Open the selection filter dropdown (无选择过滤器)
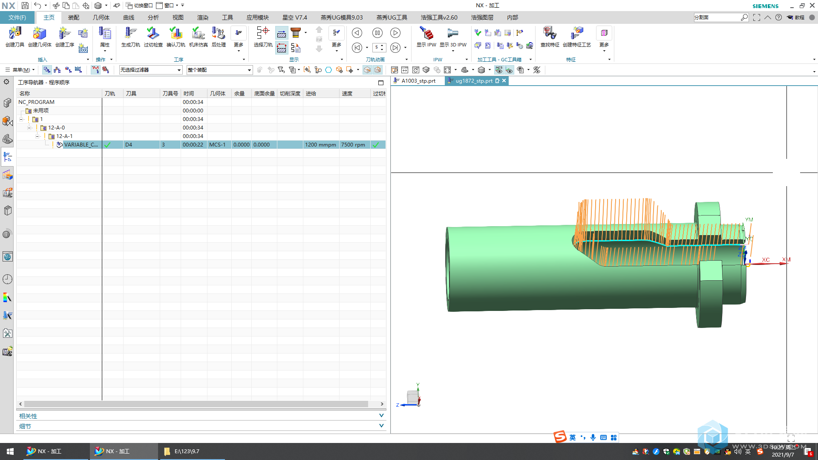818x460 pixels. tap(151, 70)
